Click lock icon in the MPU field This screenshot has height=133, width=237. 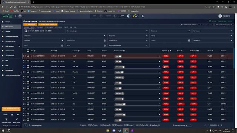104,45
